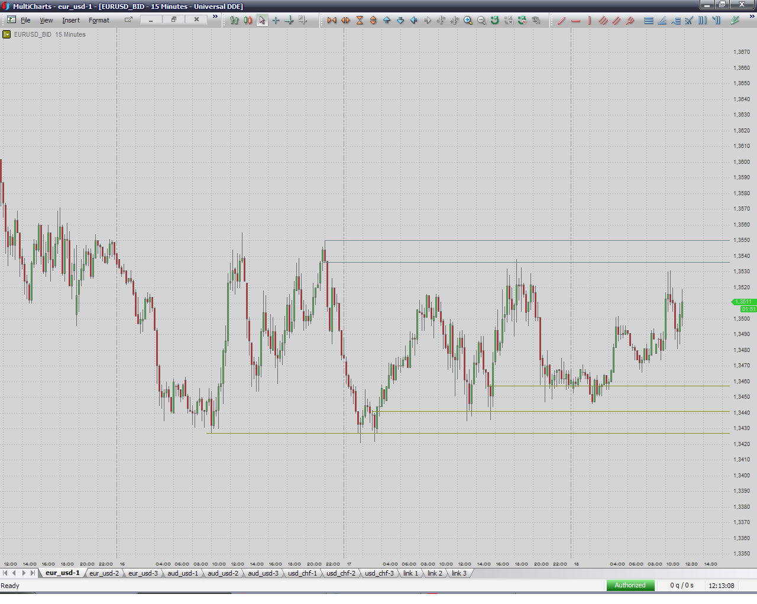Select the blue Fibonacci retracement lines tool
Image resolution: width=757 pixels, height=604 pixels.
[x=649, y=20]
